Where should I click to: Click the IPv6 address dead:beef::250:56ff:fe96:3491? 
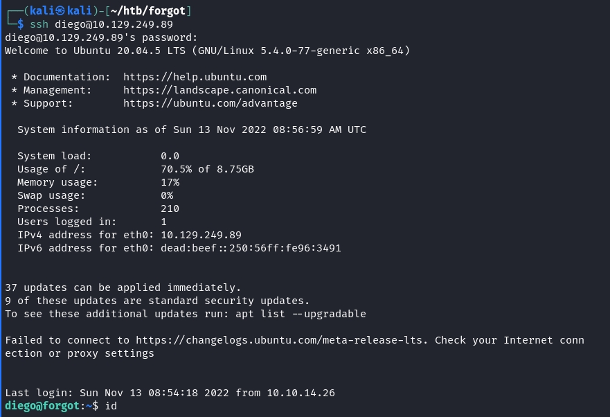(251, 248)
